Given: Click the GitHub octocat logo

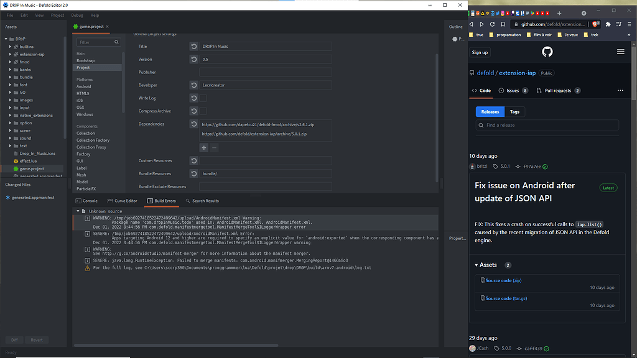Looking at the screenshot, I should pos(547,52).
